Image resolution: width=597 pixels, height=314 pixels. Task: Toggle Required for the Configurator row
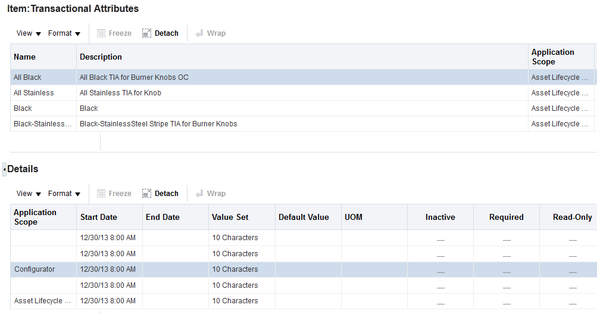point(507,270)
